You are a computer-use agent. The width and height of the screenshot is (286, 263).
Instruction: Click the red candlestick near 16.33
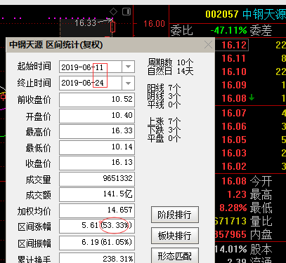[113, 27]
